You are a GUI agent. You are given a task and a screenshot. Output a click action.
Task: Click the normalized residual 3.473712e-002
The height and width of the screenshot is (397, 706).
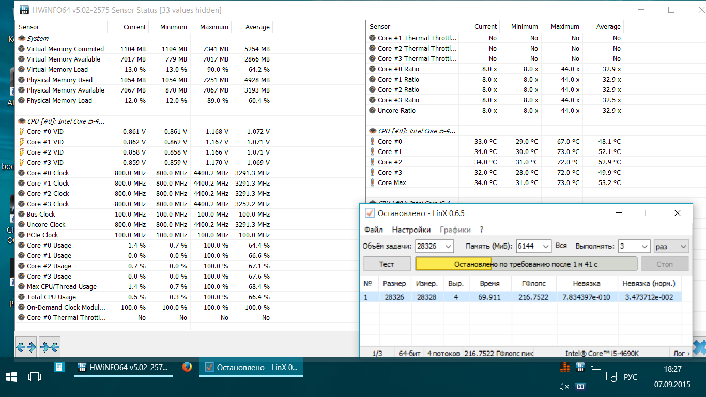click(649, 297)
